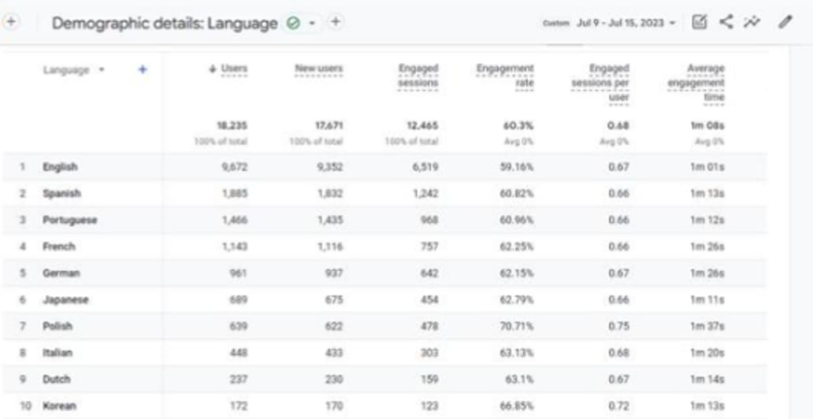Click the green report status checkmark icon

point(293,23)
